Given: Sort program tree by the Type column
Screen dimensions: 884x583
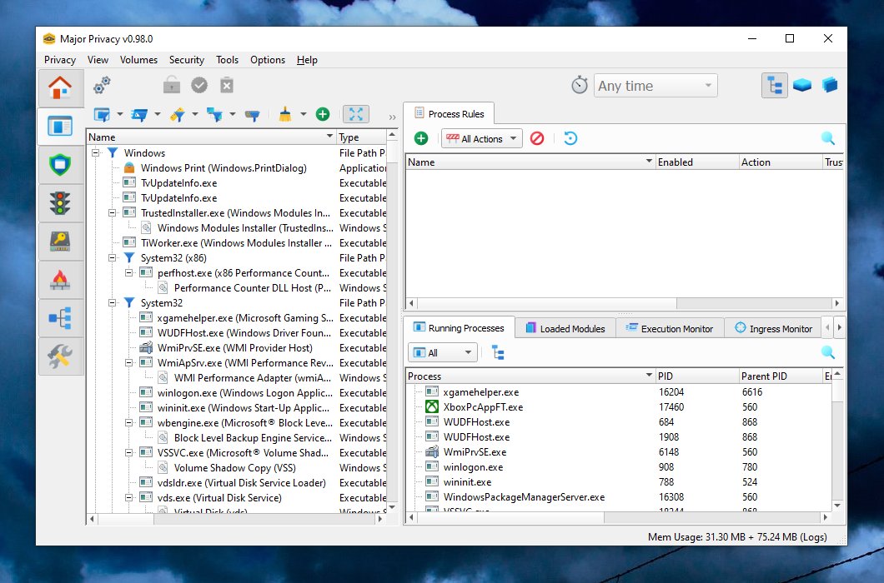Looking at the screenshot, I should coord(361,137).
